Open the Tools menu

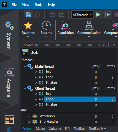point(38,5)
